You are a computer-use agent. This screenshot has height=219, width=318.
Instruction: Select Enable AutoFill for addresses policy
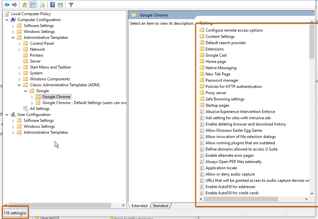pyautogui.click(x=230, y=187)
